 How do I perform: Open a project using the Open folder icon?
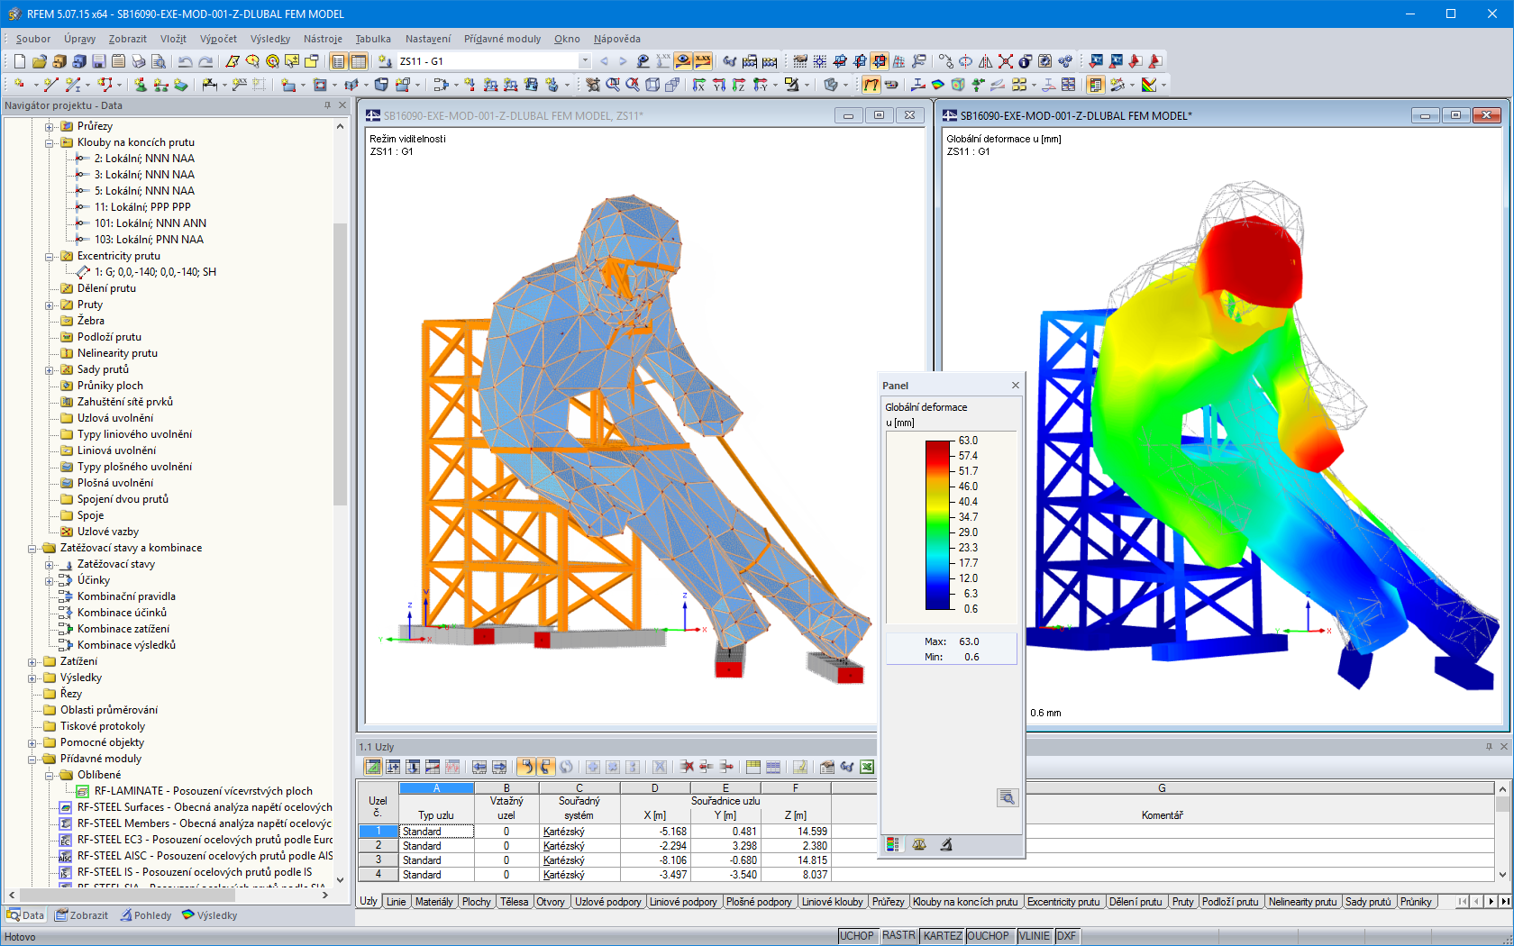41,61
